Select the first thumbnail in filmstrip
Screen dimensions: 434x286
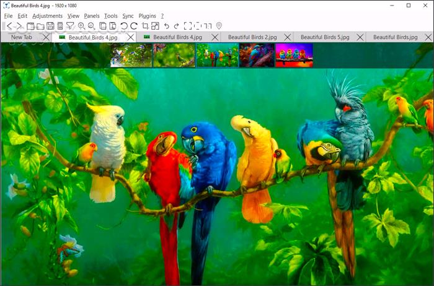click(x=131, y=55)
